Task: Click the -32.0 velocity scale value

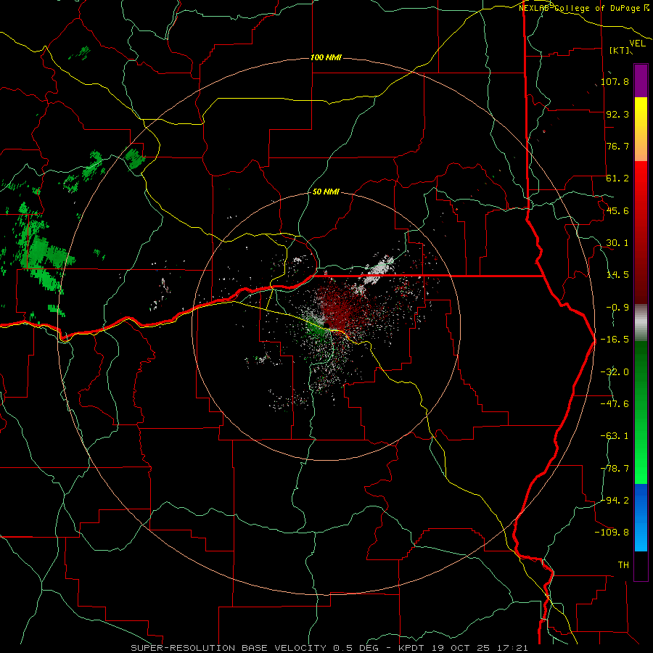Action: click(615, 372)
